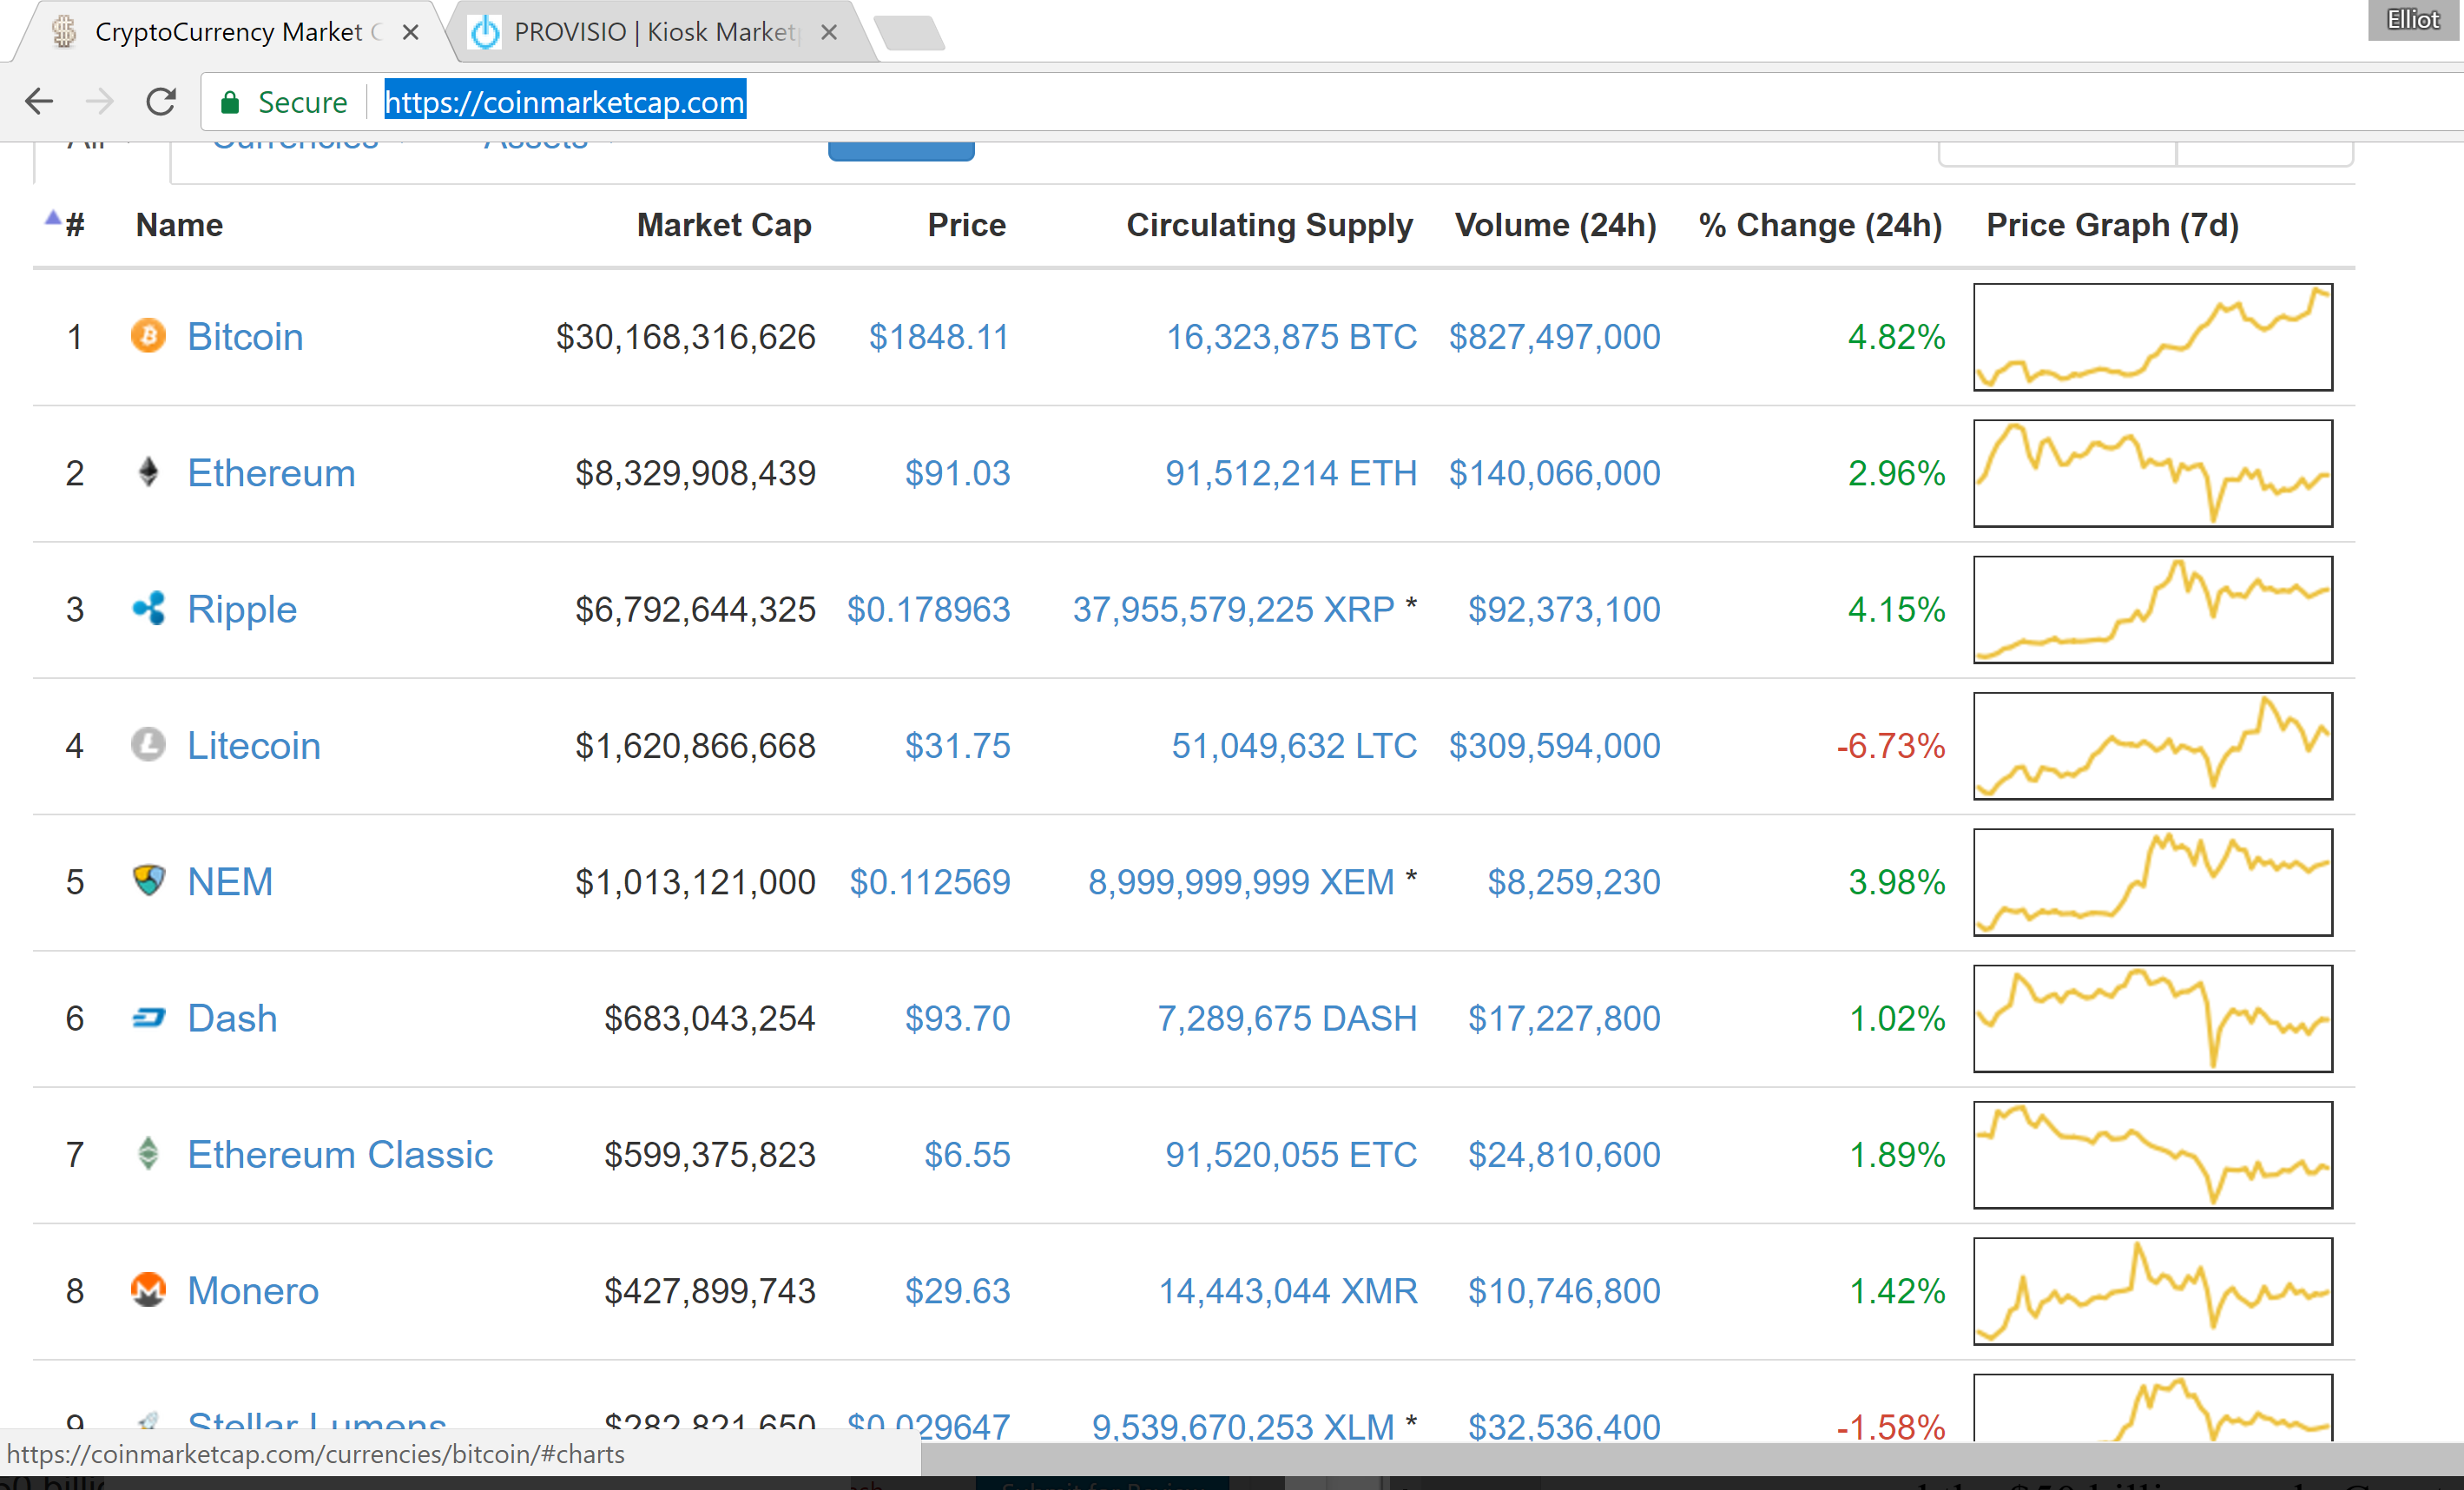Open the Ethereum Classic link

click(x=340, y=1154)
